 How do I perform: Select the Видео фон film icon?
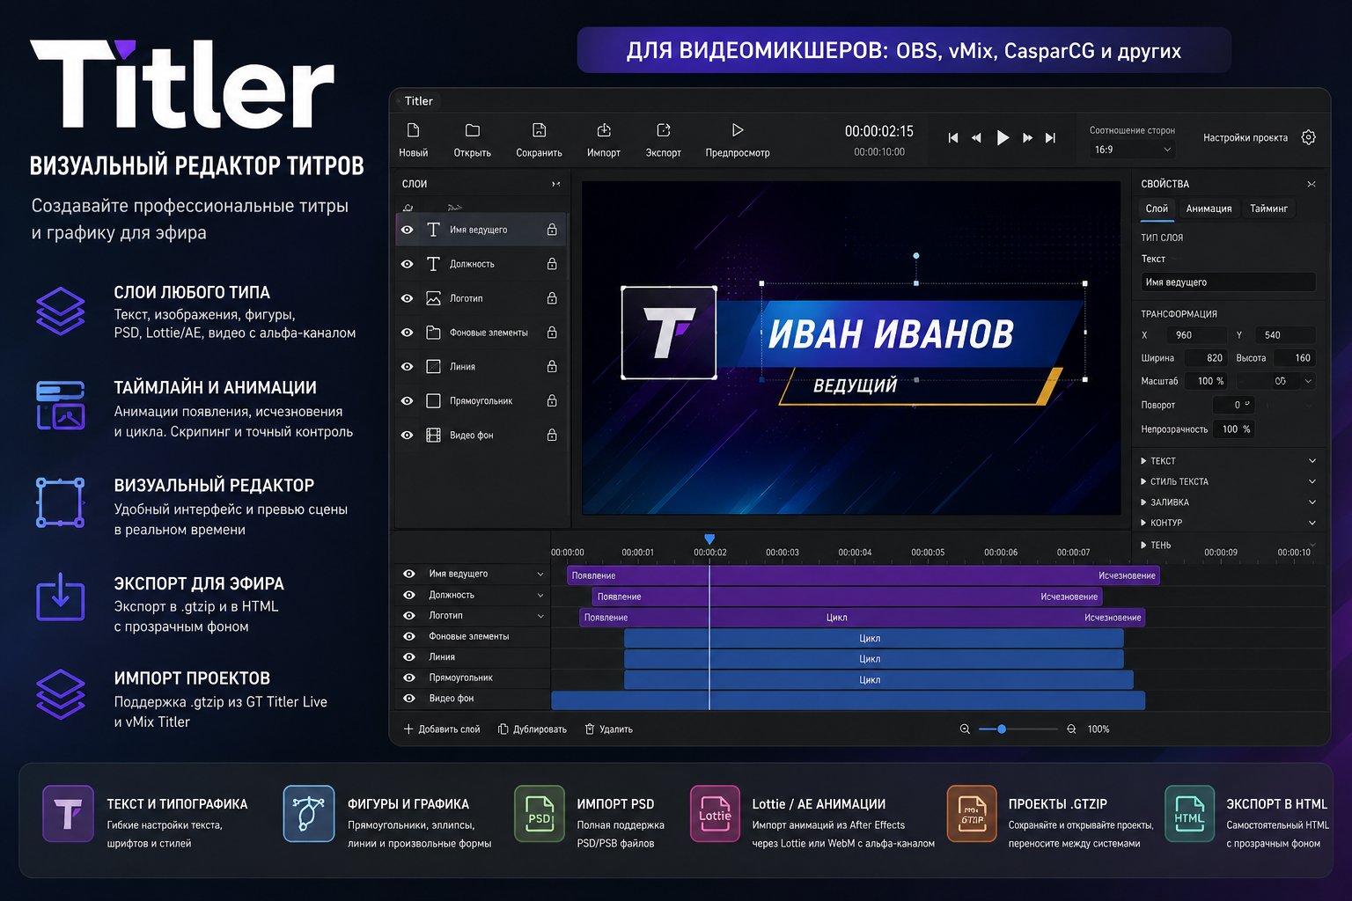[x=433, y=436]
